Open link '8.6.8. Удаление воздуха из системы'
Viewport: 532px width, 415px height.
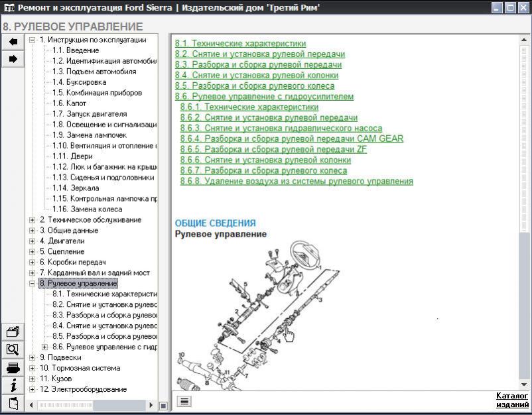[297, 181]
